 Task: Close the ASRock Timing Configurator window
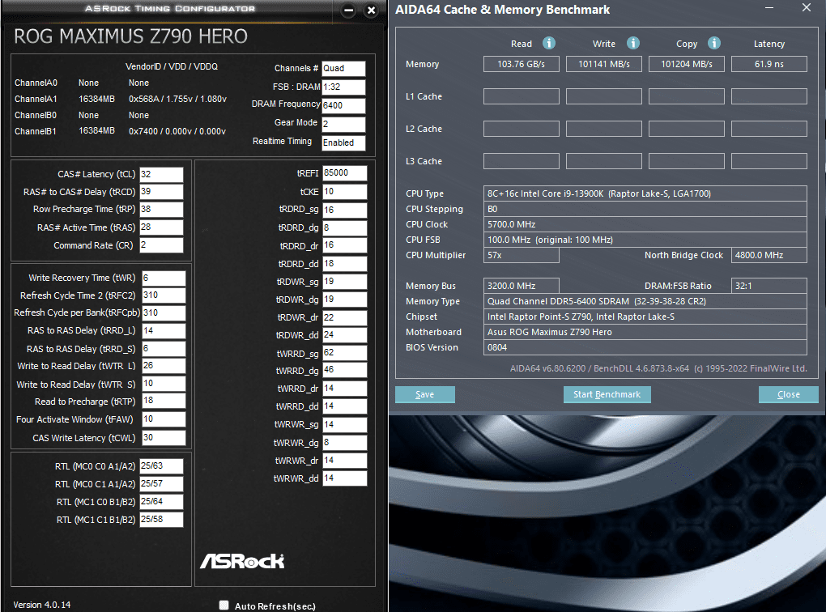tap(371, 10)
